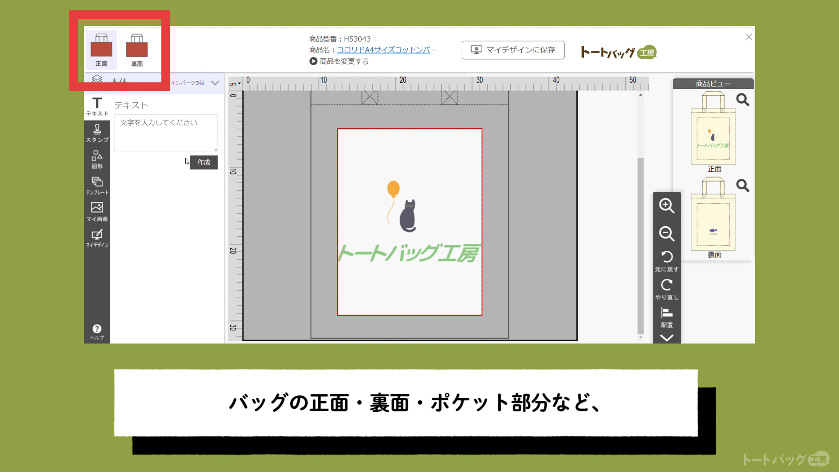Click the 商品ビュー panel header
This screenshot has width=839, height=472.
[x=713, y=83]
